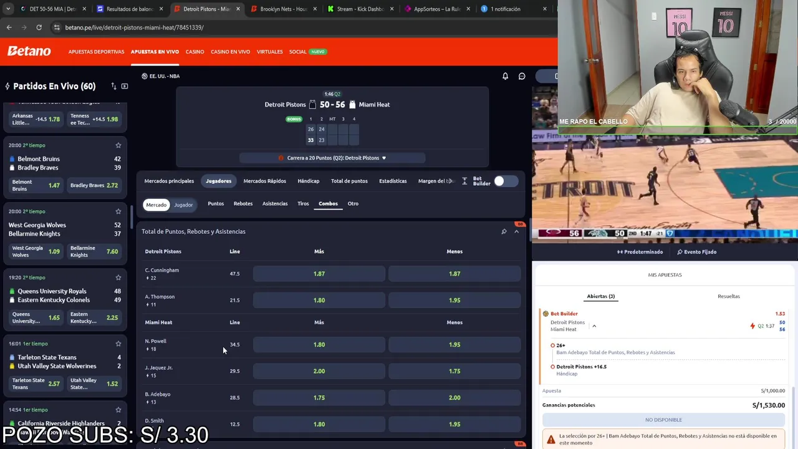
Task: Click the warning triangle icon in bet slip
Action: pos(550,440)
